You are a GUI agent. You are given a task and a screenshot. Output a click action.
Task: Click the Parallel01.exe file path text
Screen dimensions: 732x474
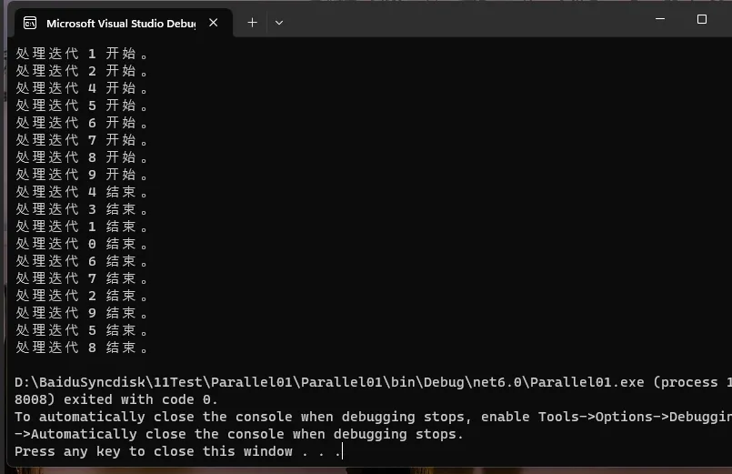point(329,382)
